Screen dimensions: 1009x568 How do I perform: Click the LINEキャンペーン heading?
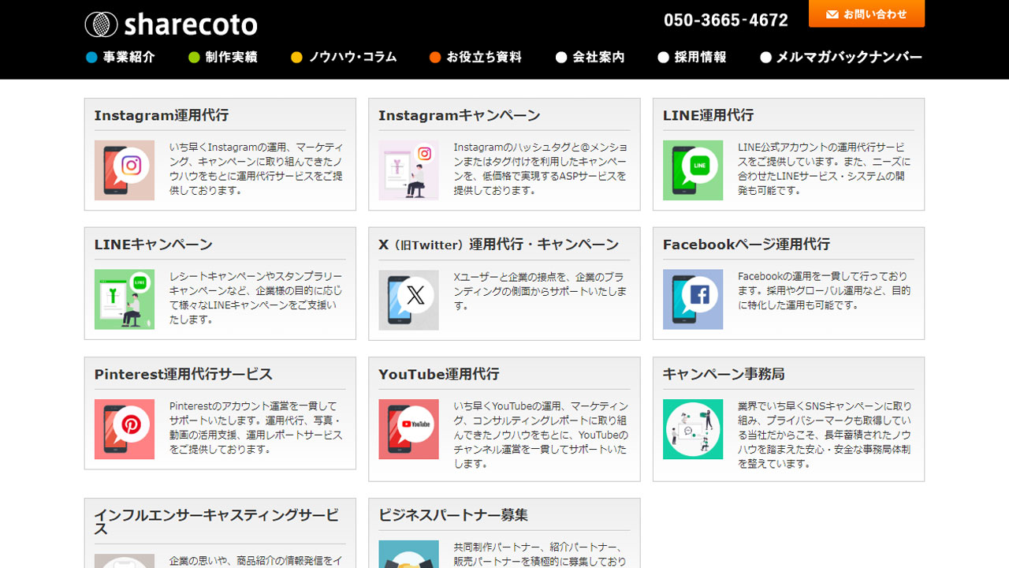click(x=153, y=245)
